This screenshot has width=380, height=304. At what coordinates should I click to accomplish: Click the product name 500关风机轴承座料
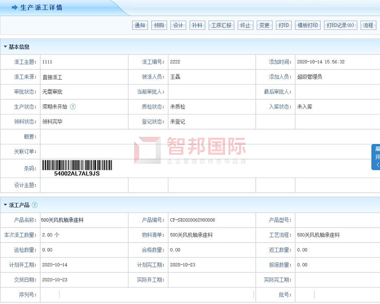[x=62, y=220]
